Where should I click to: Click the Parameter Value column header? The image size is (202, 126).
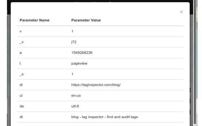(86, 20)
